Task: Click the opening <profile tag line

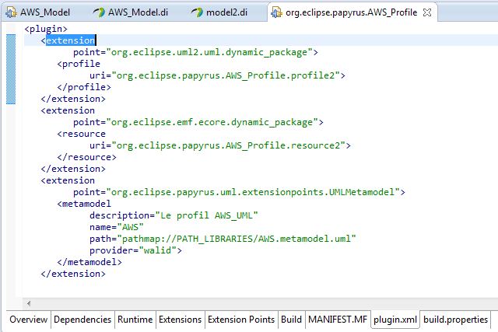Action: pos(79,64)
